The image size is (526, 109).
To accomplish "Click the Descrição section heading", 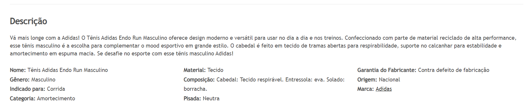I will (x=28, y=21).
